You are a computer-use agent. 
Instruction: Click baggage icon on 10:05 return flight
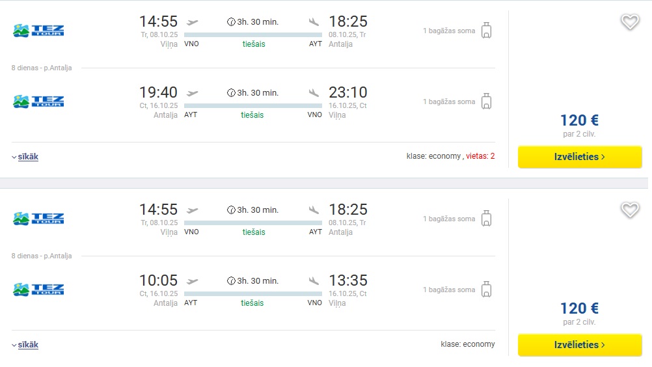coord(486,290)
